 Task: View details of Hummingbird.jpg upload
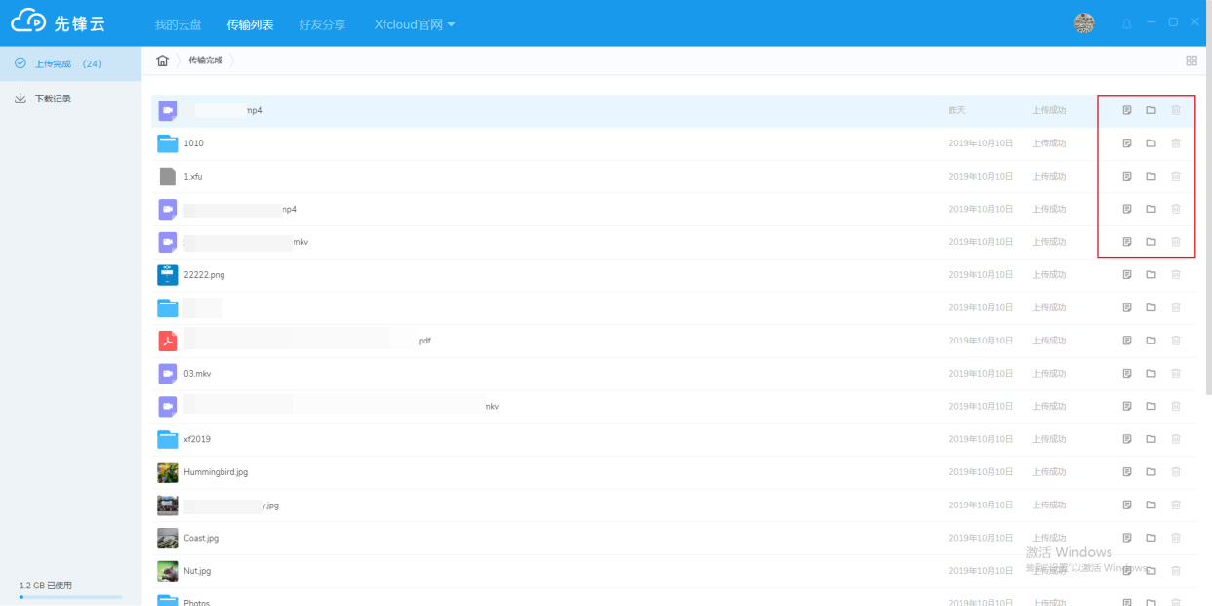click(x=1127, y=472)
